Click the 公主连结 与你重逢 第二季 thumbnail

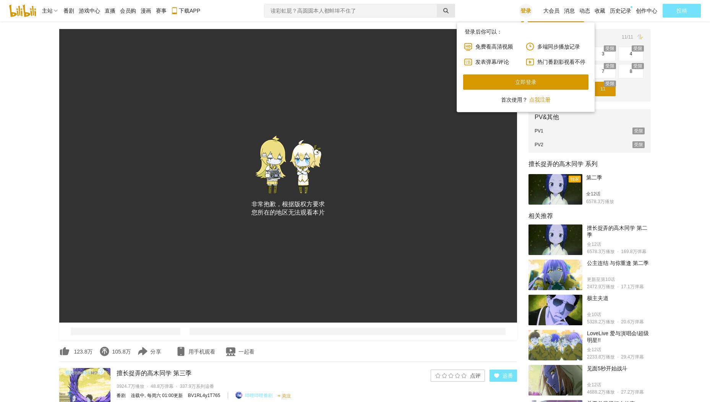(x=555, y=275)
